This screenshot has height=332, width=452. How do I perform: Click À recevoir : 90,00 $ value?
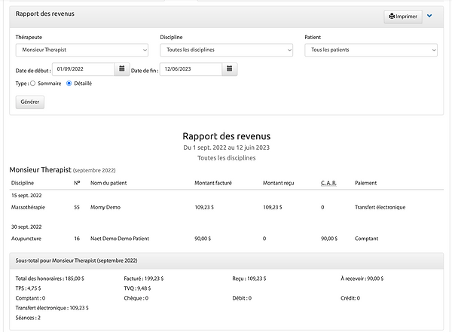click(x=362, y=279)
